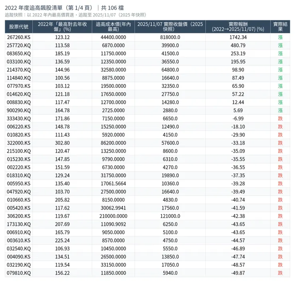Click the cost price 17061.5664
The height and width of the screenshot is (282, 295).
pyautogui.click(x=113, y=184)
